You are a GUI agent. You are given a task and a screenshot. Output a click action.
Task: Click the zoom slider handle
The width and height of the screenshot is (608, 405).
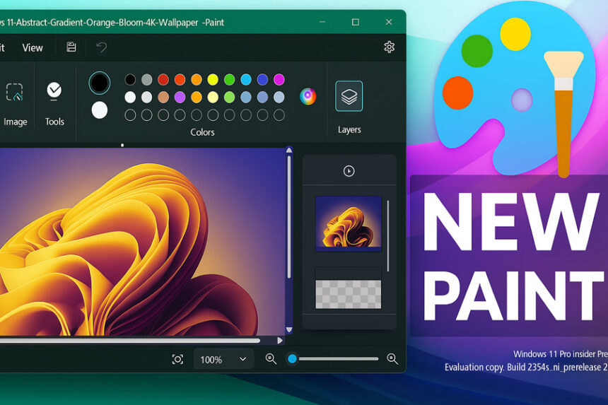pos(293,359)
